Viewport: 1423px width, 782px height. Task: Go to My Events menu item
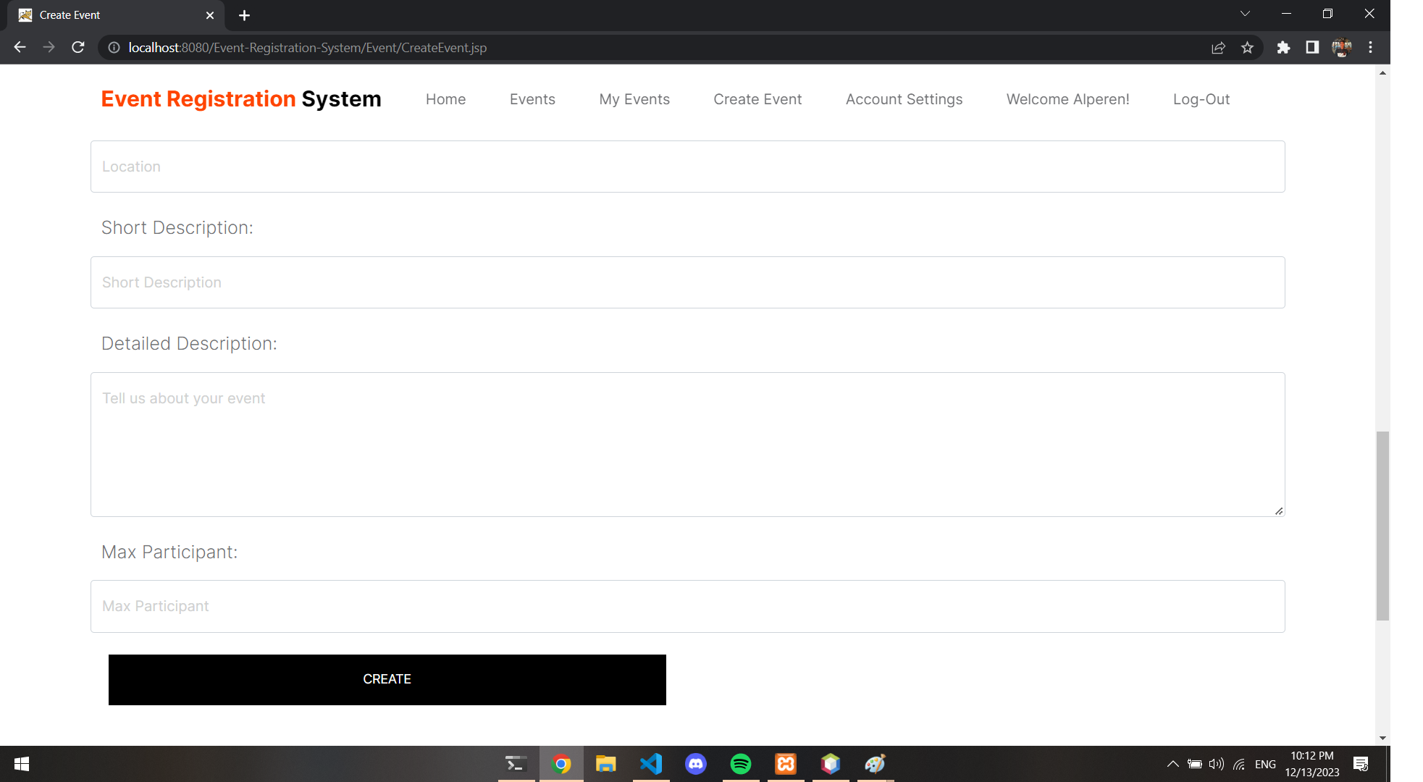pos(634,99)
